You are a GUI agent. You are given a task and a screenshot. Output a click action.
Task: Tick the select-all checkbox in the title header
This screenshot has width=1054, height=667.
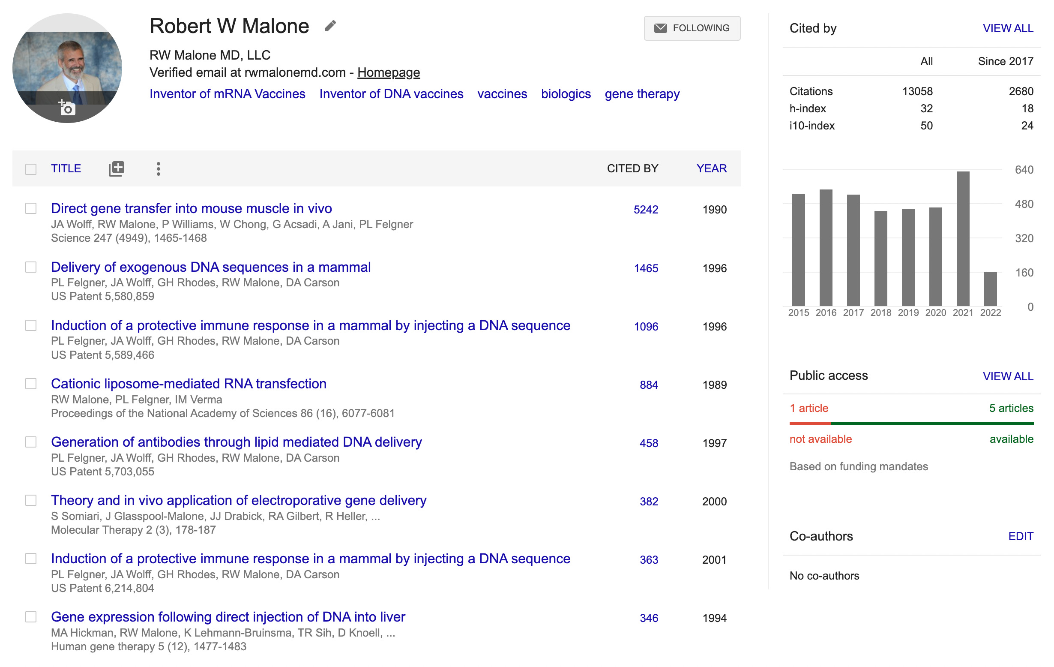point(31,169)
